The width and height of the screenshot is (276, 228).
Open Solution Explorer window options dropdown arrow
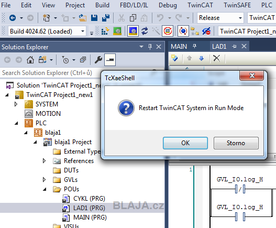click(141, 47)
